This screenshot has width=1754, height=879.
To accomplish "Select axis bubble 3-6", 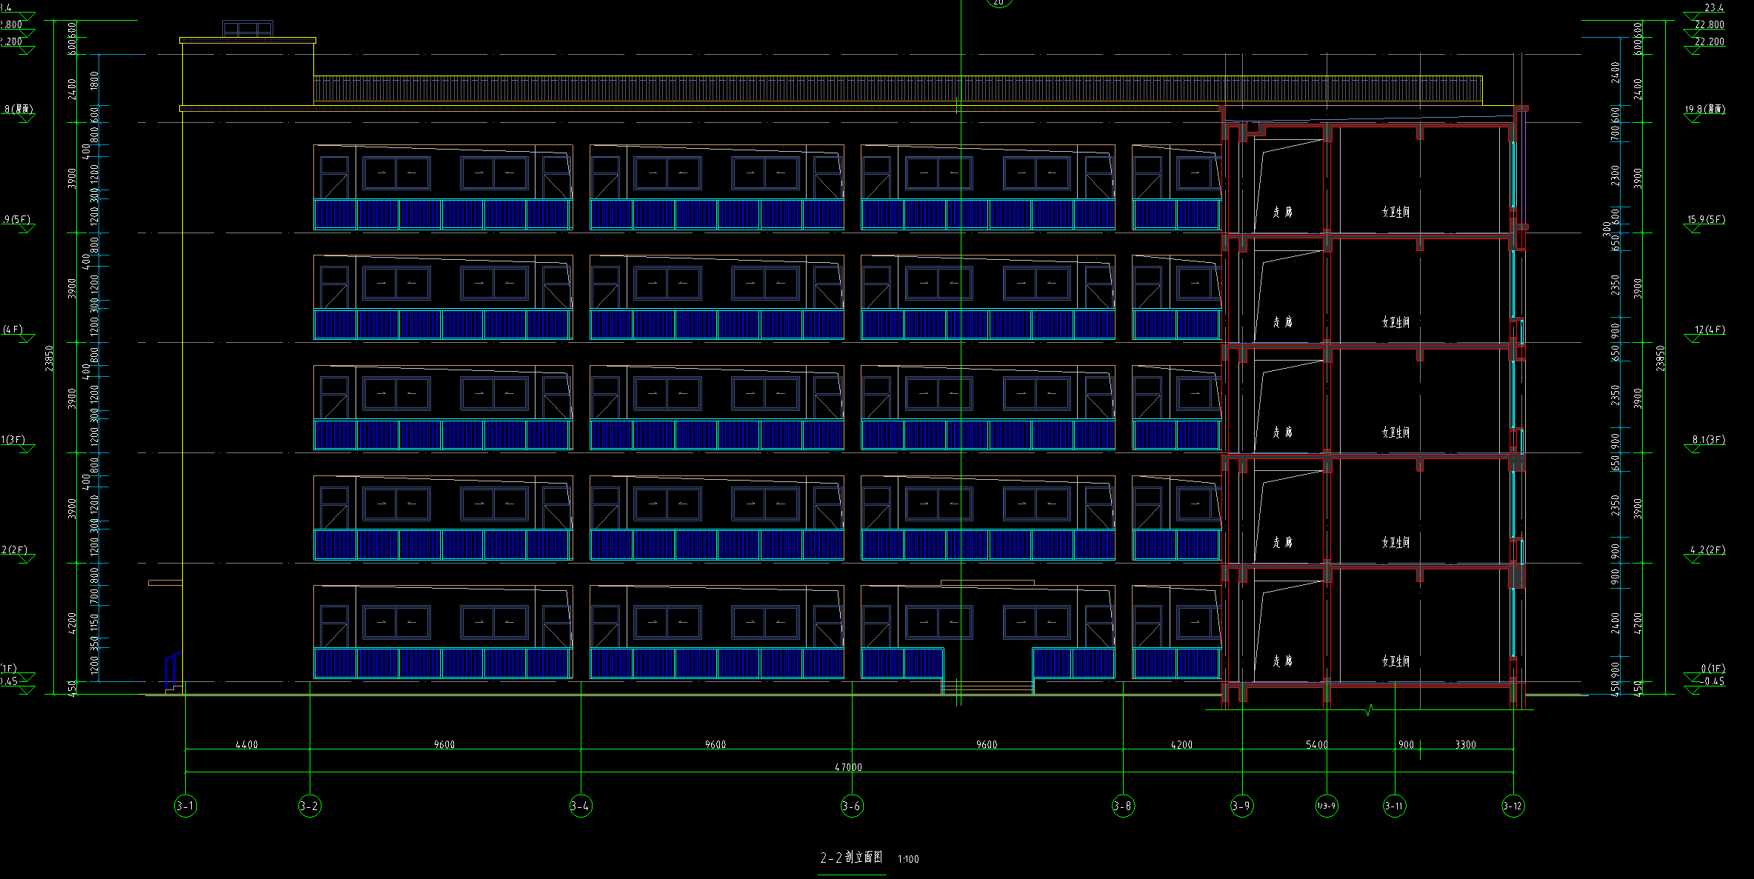I will point(852,806).
